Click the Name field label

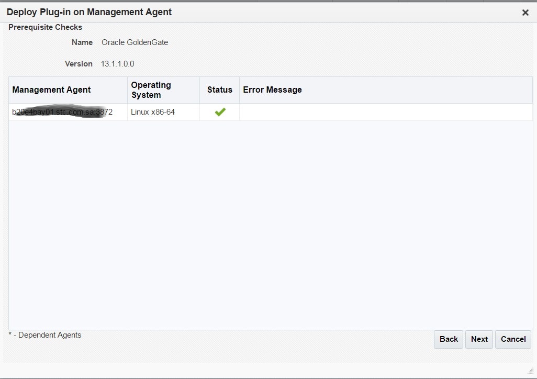tap(82, 42)
